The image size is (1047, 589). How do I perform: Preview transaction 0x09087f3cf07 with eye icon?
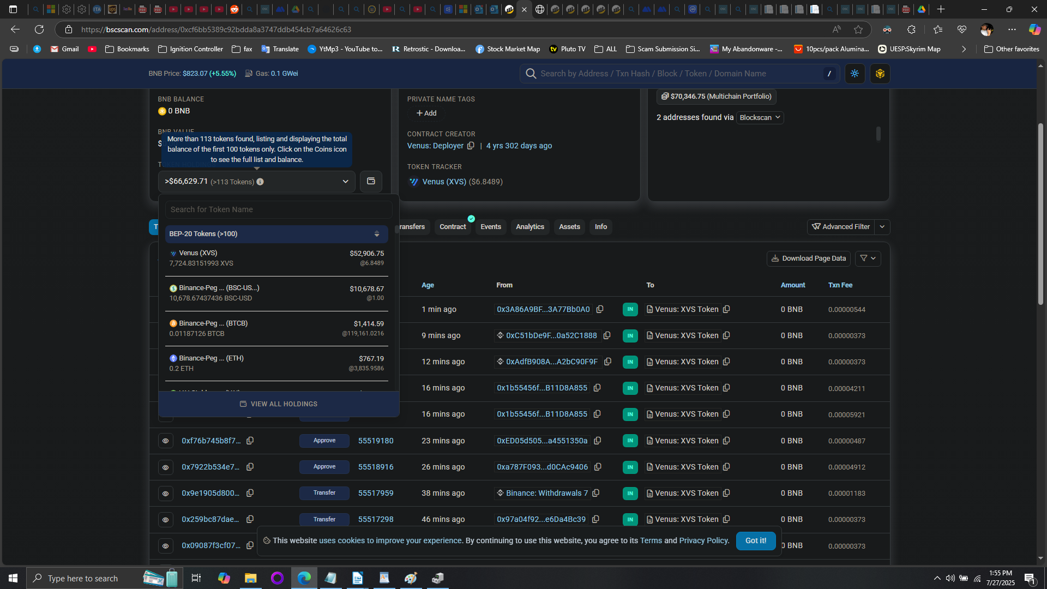click(165, 546)
